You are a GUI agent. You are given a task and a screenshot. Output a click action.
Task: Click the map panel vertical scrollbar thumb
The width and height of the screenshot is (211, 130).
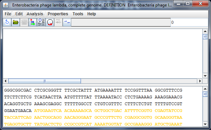(x=205, y=36)
